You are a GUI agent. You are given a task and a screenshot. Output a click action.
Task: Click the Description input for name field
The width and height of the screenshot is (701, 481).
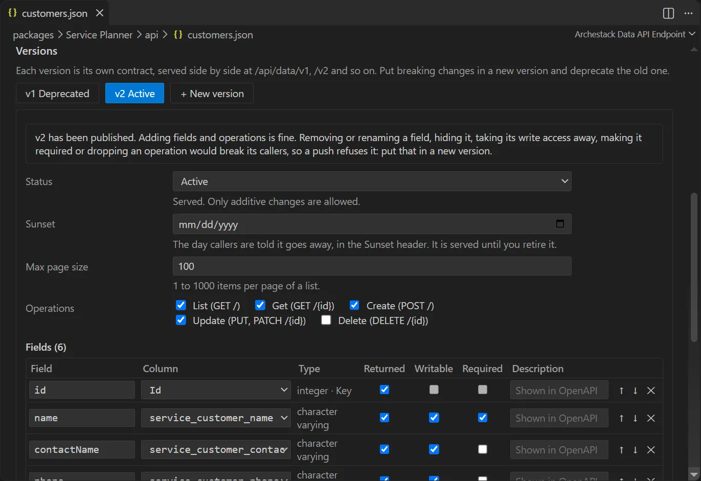click(559, 418)
